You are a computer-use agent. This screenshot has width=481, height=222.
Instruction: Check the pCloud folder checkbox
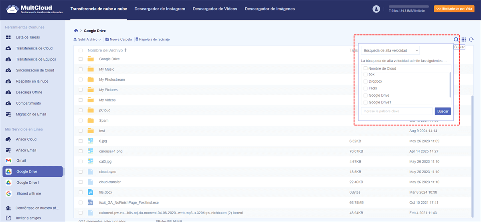point(81,110)
